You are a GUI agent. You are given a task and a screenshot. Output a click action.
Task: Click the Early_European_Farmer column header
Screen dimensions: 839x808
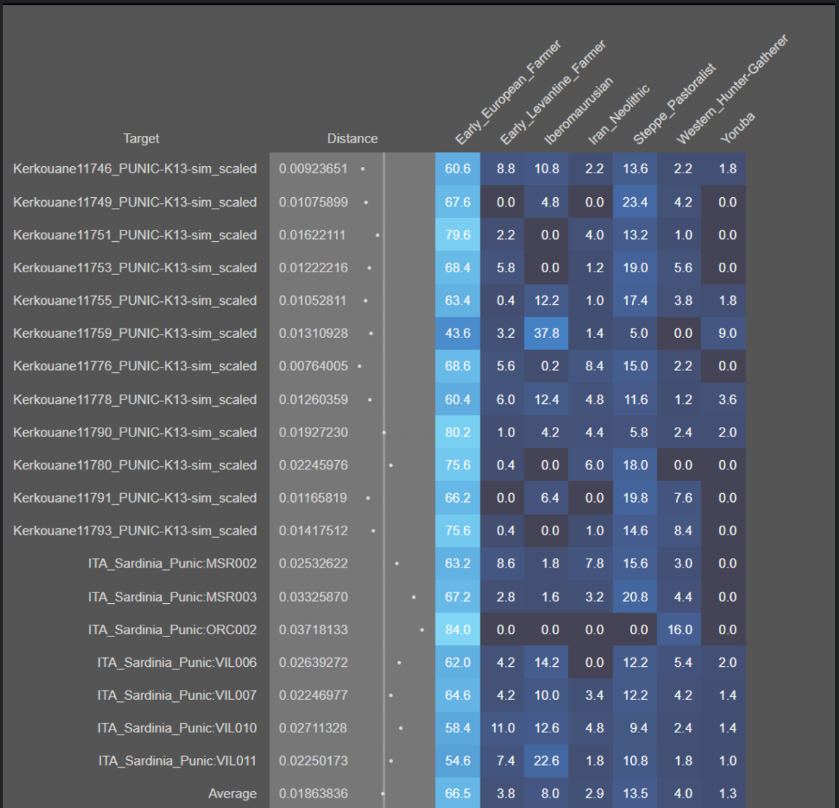pyautogui.click(x=507, y=93)
